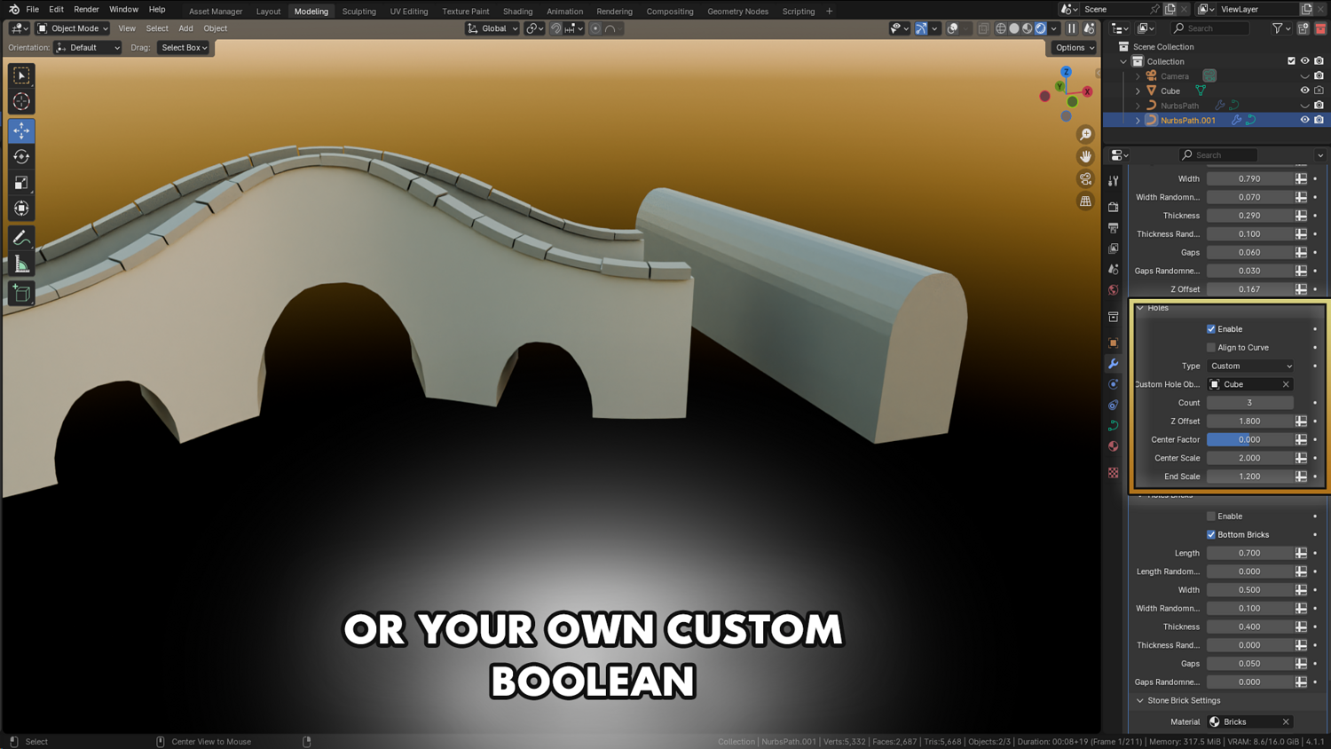Open the Drag Select Box dropdown
The image size is (1331, 749).
[x=184, y=48]
